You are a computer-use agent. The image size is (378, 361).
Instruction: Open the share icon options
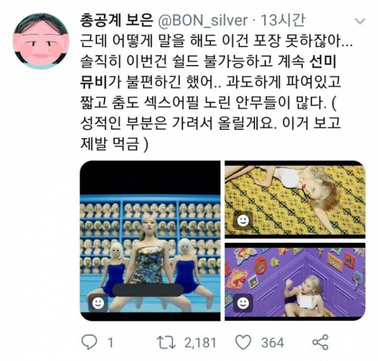coord(320,342)
